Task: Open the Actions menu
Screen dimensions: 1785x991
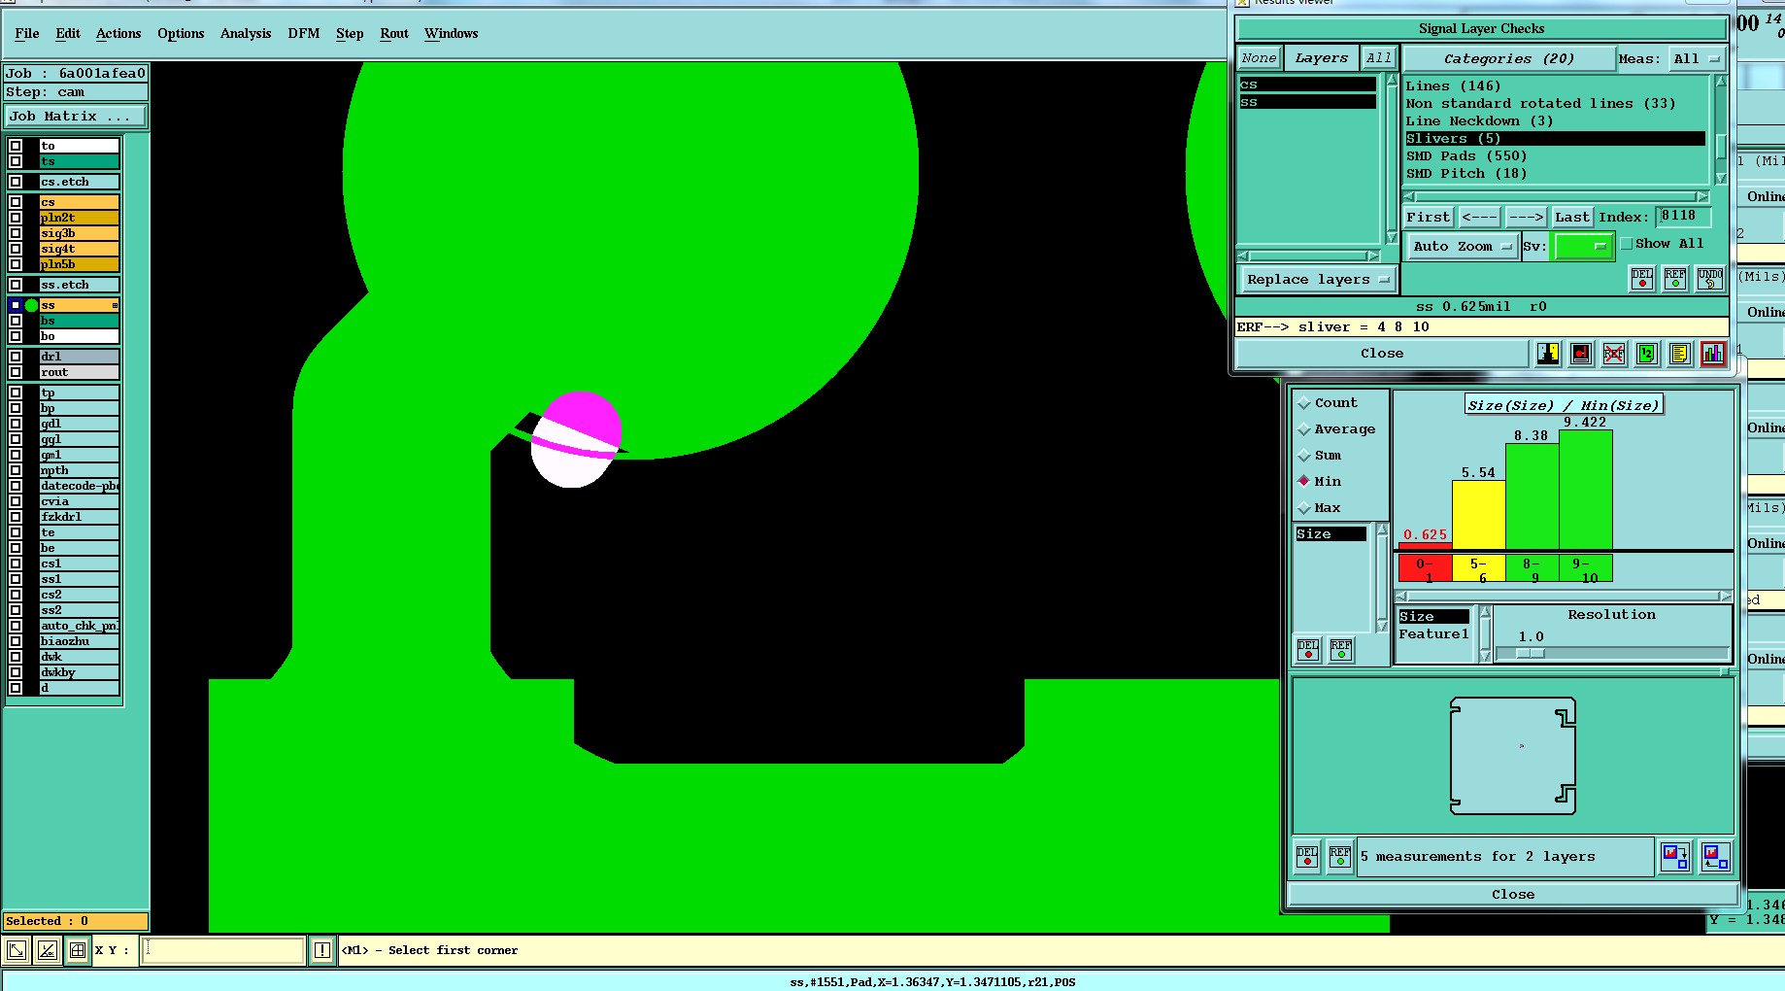Action: (118, 33)
